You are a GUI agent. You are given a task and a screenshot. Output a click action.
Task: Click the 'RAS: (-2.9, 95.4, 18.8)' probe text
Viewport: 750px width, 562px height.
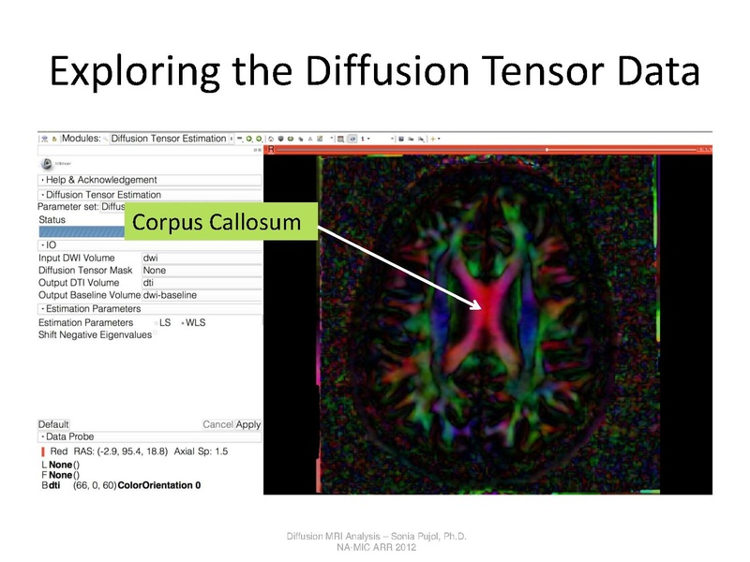click(x=121, y=451)
